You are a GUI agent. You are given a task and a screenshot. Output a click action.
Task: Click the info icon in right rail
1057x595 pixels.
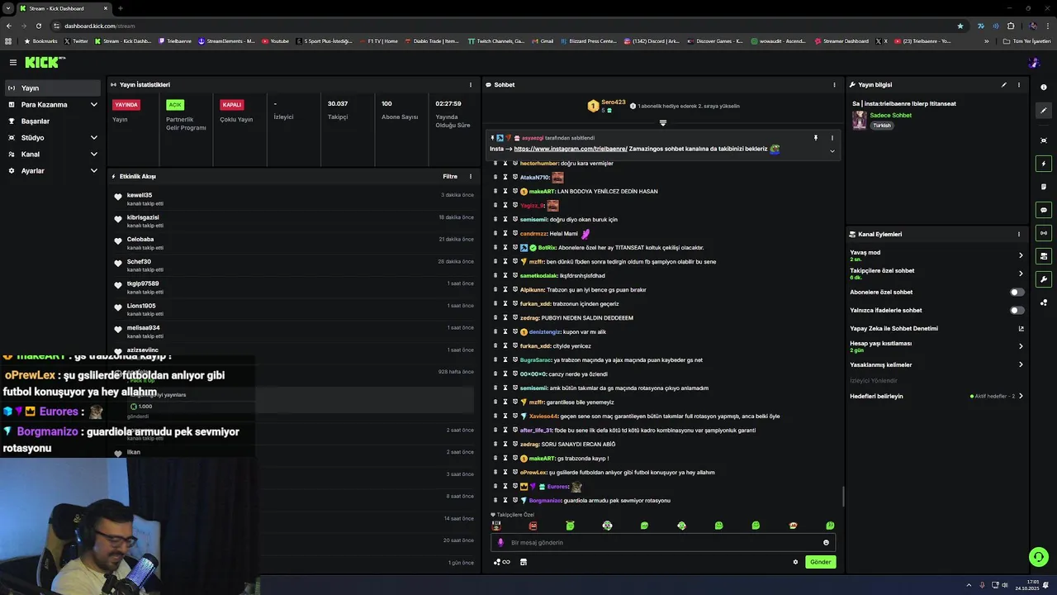pyautogui.click(x=1044, y=87)
